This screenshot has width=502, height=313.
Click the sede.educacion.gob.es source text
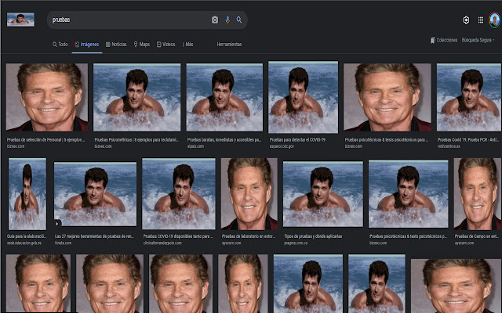24,243
